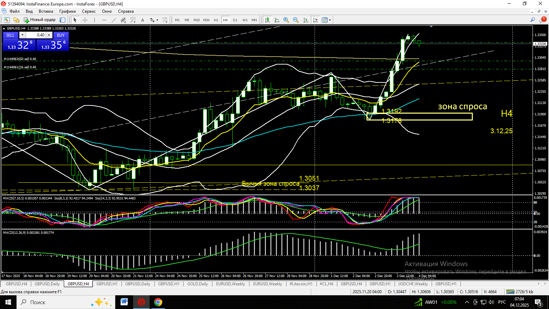Open Google Chrome from the taskbar
This screenshot has width=549, height=309.
(158, 302)
